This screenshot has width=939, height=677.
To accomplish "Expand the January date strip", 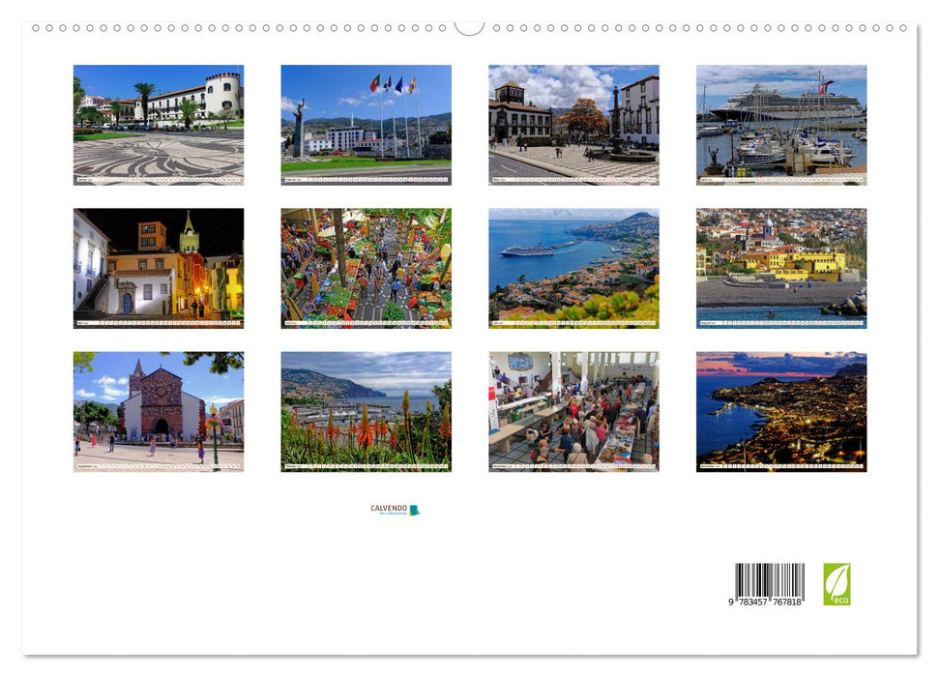I will pos(159,181).
